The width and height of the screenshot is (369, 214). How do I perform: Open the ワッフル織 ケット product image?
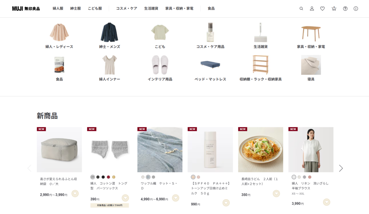160,150
